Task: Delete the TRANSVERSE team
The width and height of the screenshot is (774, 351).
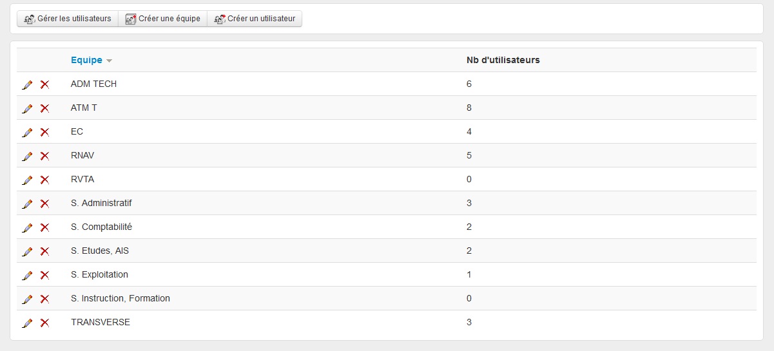Action: pos(44,323)
